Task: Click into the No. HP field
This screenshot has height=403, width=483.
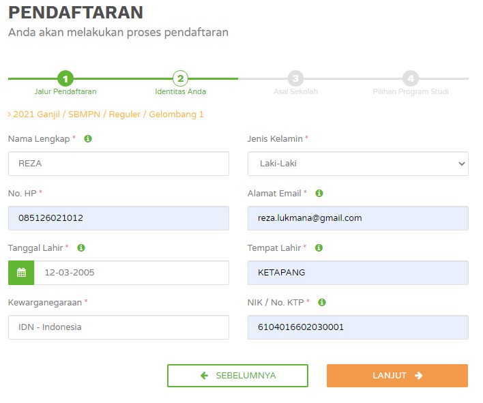Action: tap(119, 218)
